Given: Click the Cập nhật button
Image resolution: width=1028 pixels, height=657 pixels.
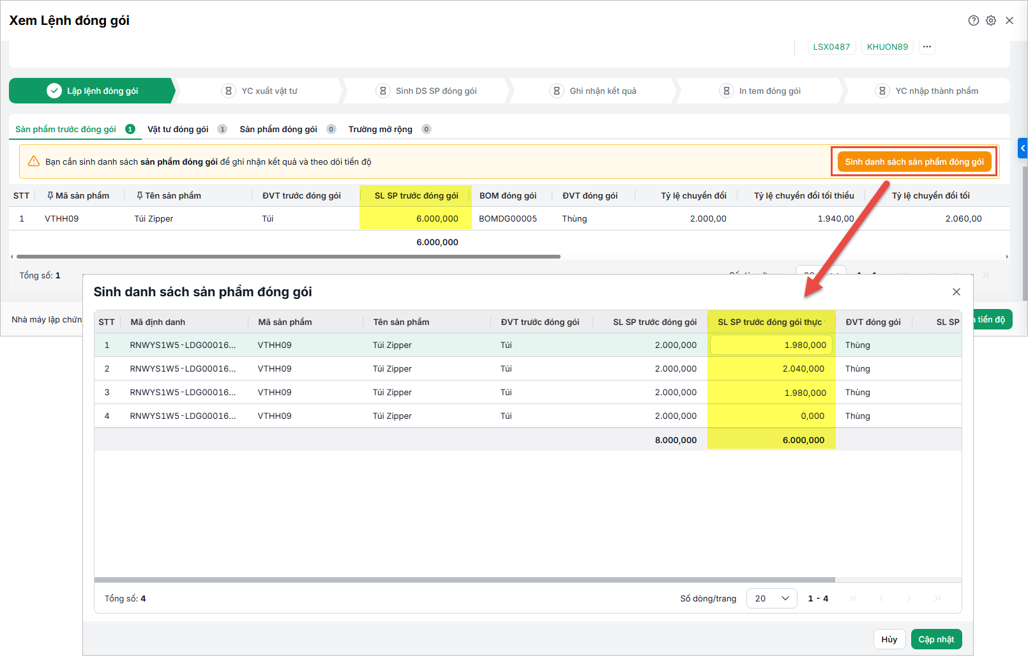Looking at the screenshot, I should coord(936,639).
